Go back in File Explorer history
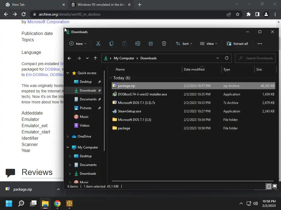The image size is (281, 210). [x=69, y=58]
